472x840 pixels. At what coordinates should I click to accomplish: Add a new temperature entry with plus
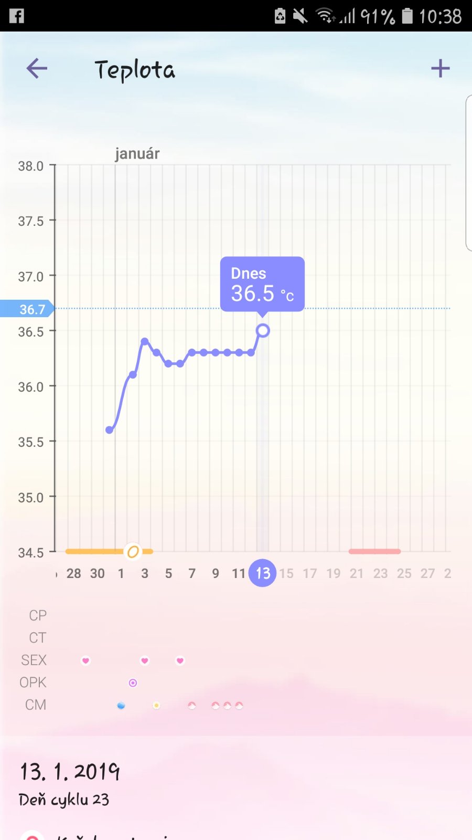440,68
